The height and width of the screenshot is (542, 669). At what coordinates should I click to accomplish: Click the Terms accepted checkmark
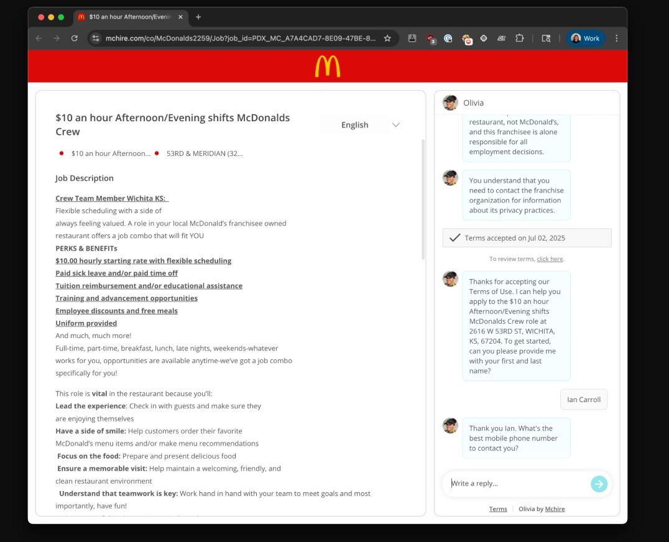click(456, 237)
